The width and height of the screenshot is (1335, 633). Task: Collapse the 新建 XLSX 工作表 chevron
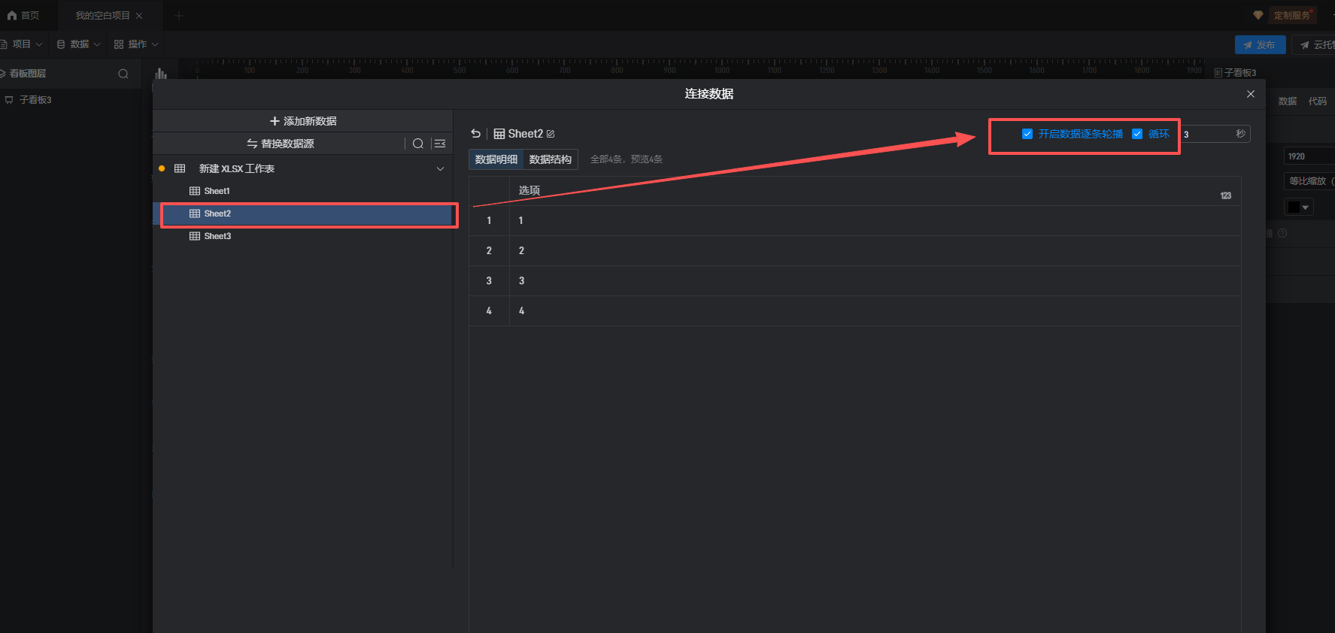point(440,168)
